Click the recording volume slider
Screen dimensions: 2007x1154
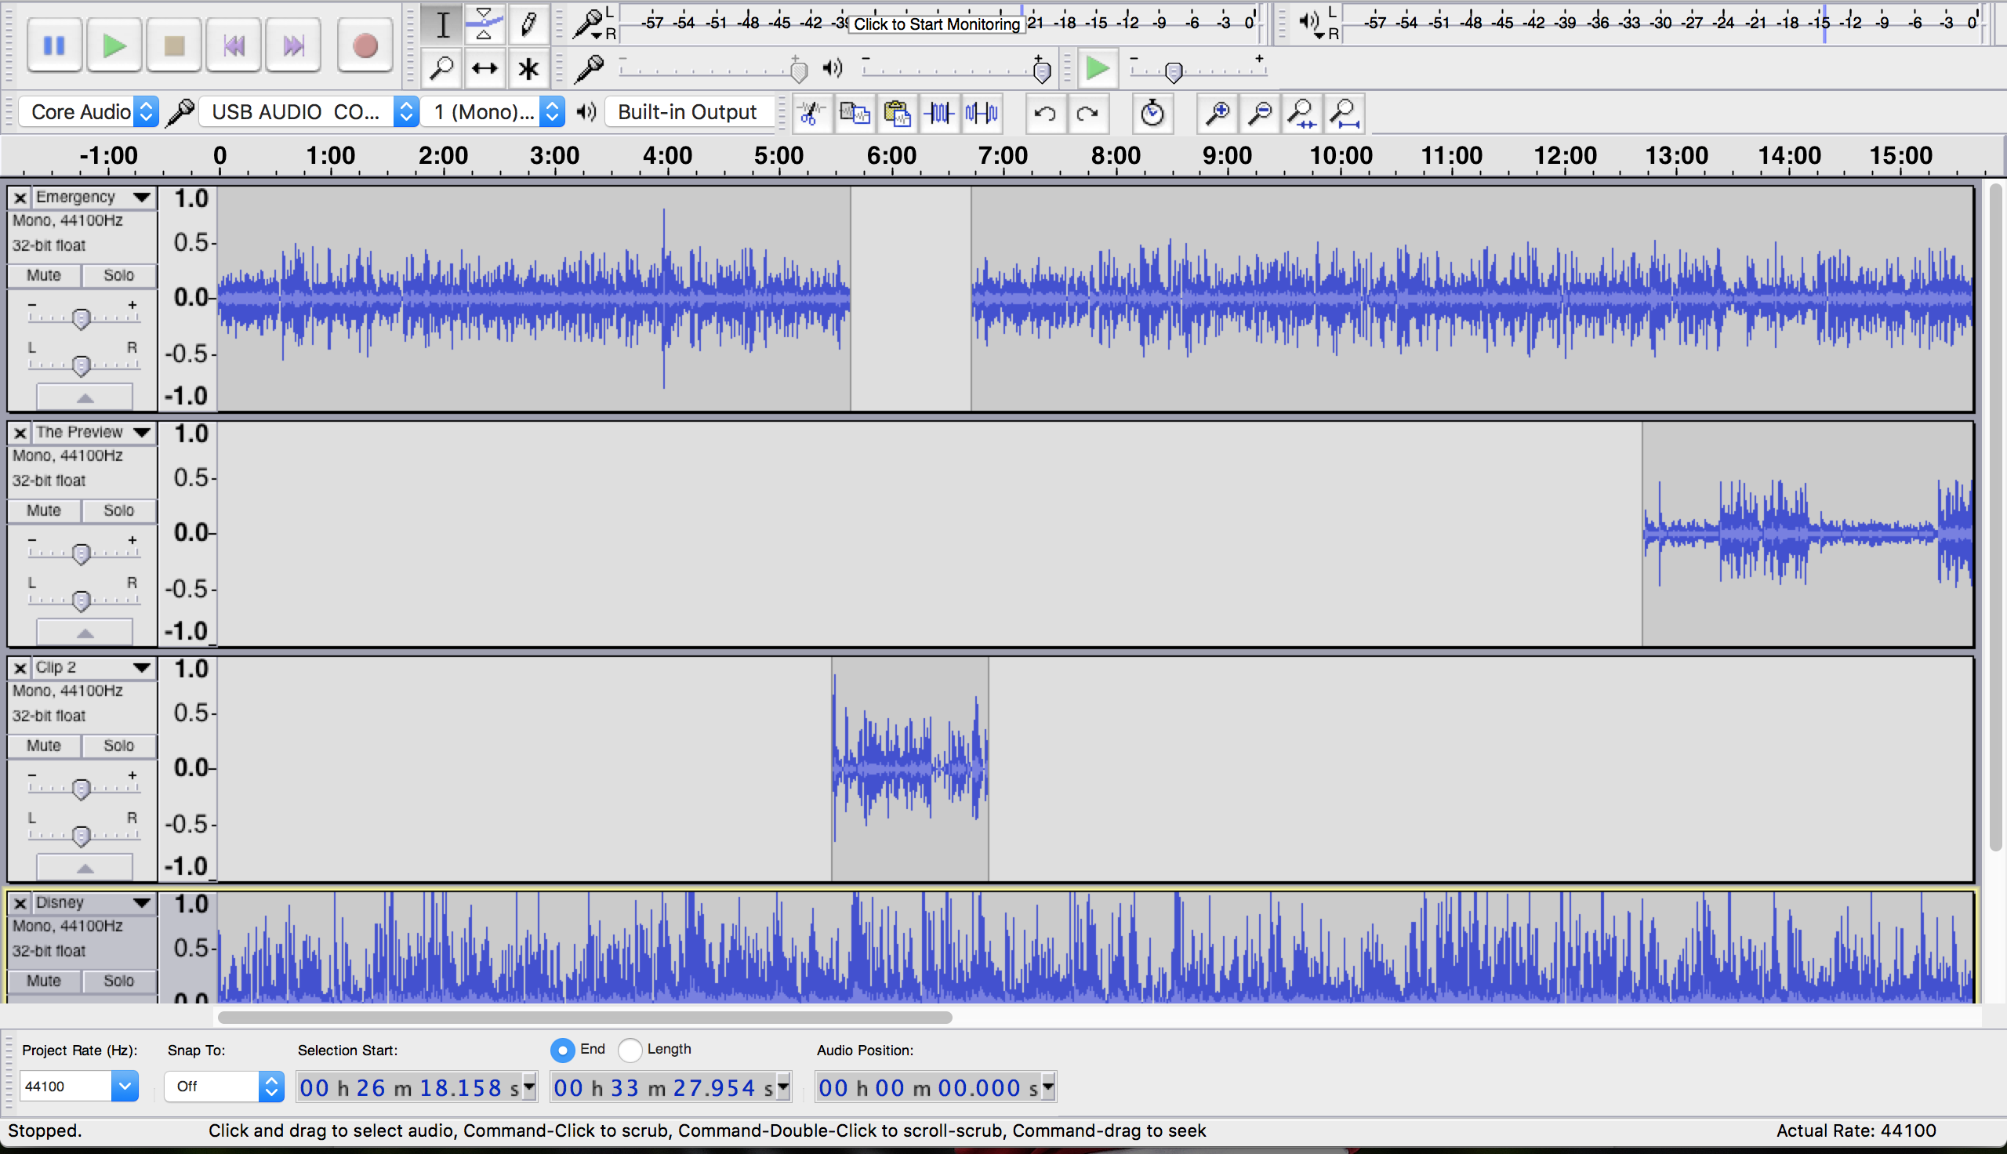click(x=713, y=70)
